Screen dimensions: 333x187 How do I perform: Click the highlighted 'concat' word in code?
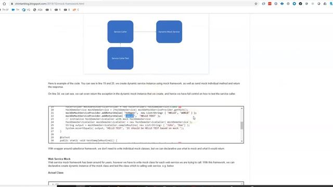point(130,116)
